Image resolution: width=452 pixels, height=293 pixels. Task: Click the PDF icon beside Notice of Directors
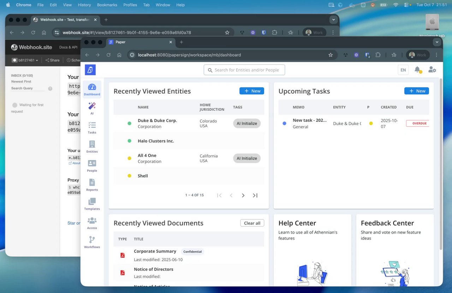tap(123, 273)
